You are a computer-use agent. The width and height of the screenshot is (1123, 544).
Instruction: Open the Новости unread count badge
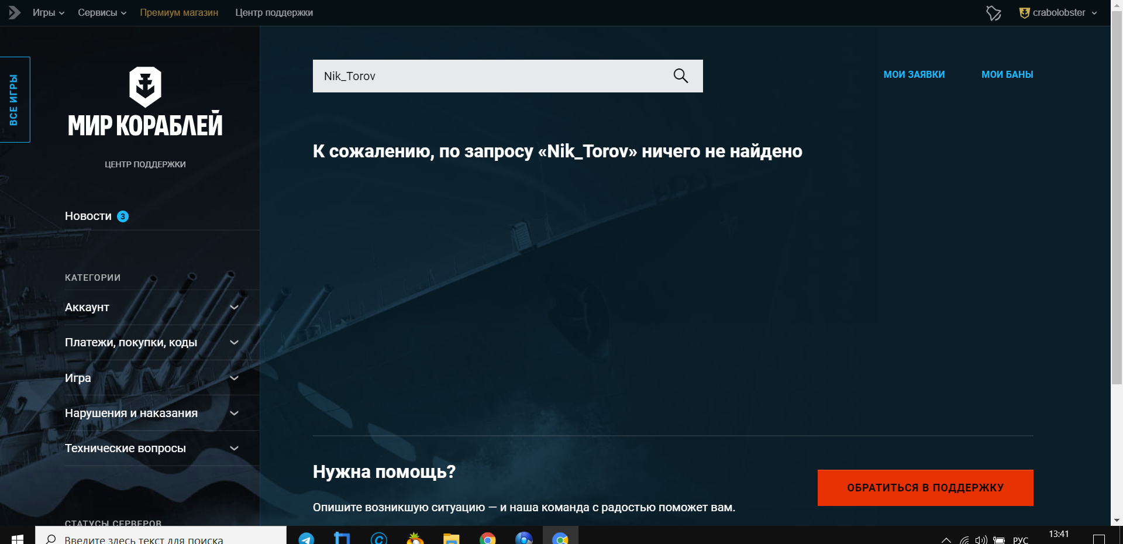point(123,216)
